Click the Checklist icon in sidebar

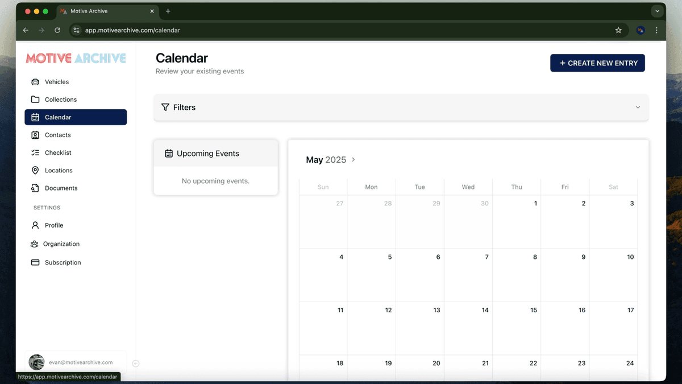(35, 152)
